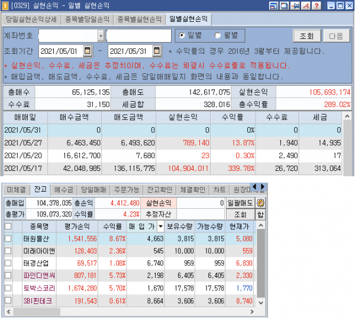Open help with red question mark icon

317,5
